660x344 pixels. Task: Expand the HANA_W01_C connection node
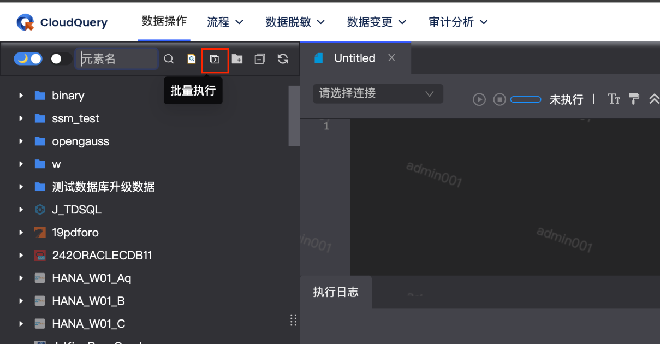point(21,324)
